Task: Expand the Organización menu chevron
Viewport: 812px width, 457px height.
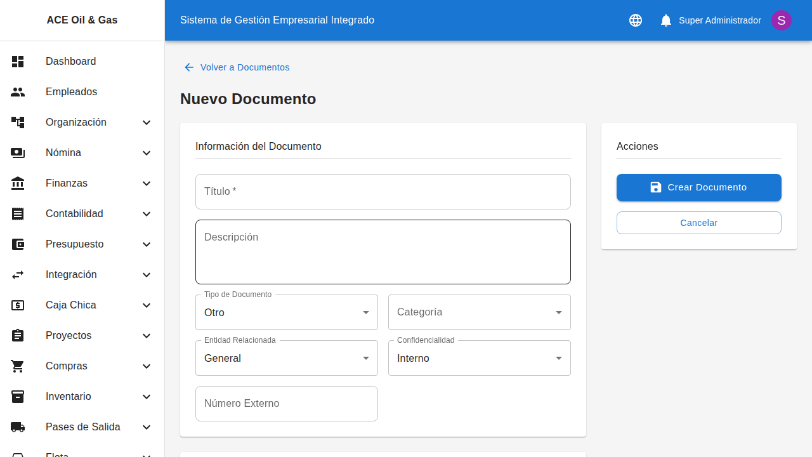Action: click(147, 122)
